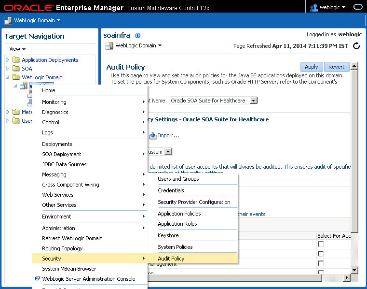367x289 pixels.
Task: Expand the SOA tree node
Action: pyautogui.click(x=8, y=68)
